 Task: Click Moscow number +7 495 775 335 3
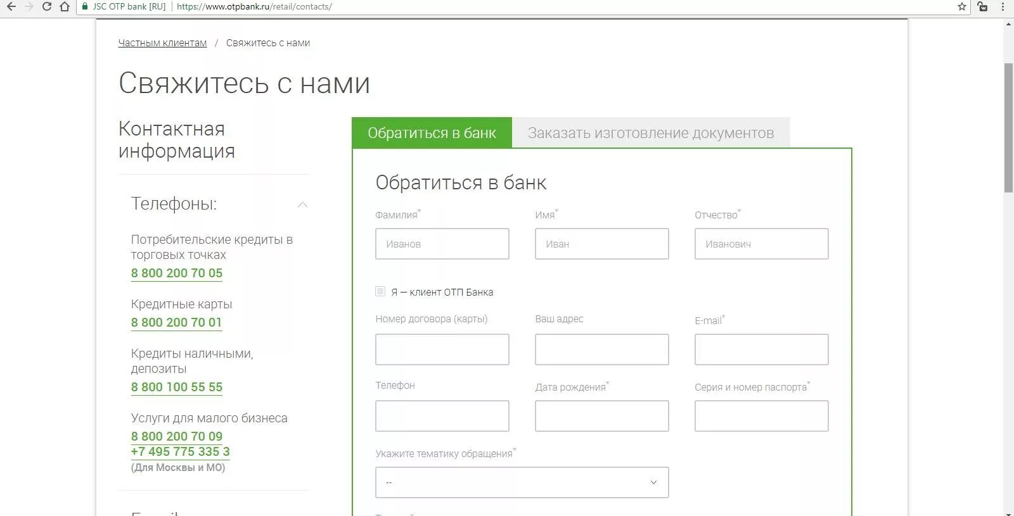181,451
